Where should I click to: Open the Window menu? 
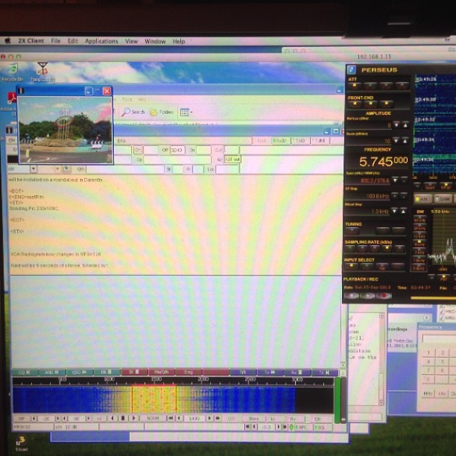tap(155, 41)
